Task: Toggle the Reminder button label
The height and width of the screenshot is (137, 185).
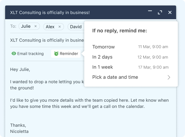Action: 69,53
